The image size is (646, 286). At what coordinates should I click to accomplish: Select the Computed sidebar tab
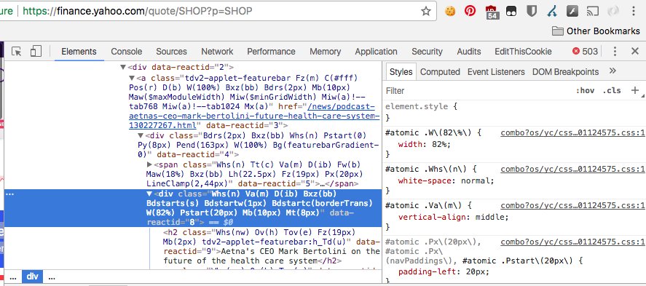pos(440,72)
